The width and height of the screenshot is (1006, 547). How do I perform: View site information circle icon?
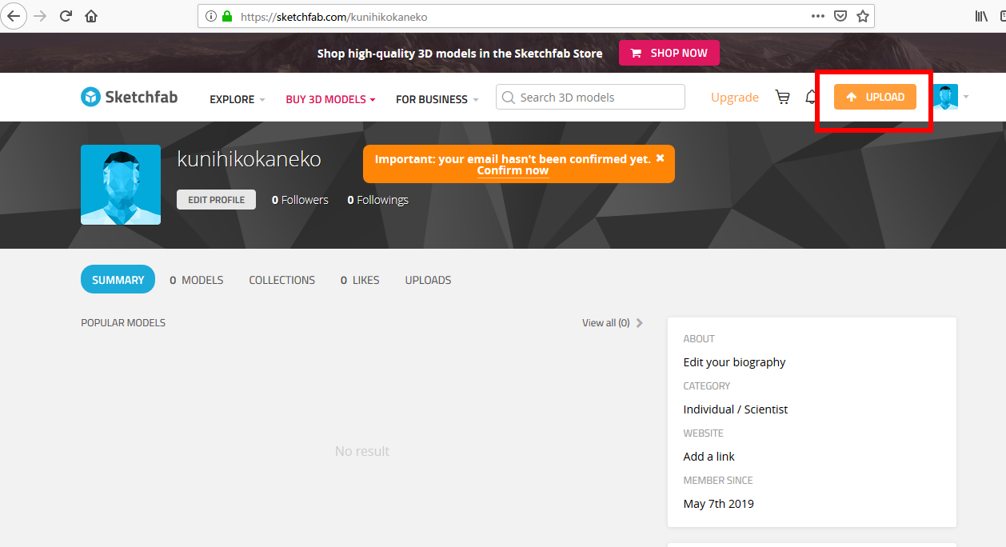click(211, 16)
